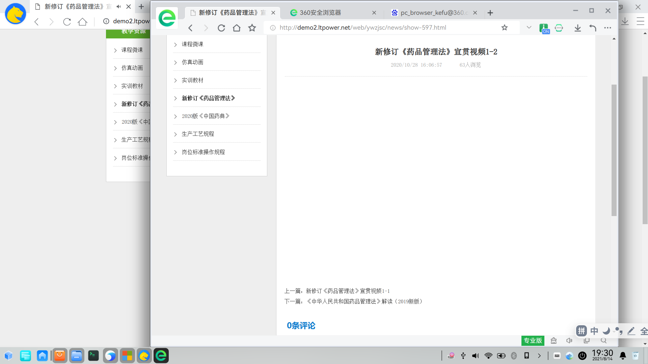Open previous article 宣贯视频1-1 link

tap(348, 291)
